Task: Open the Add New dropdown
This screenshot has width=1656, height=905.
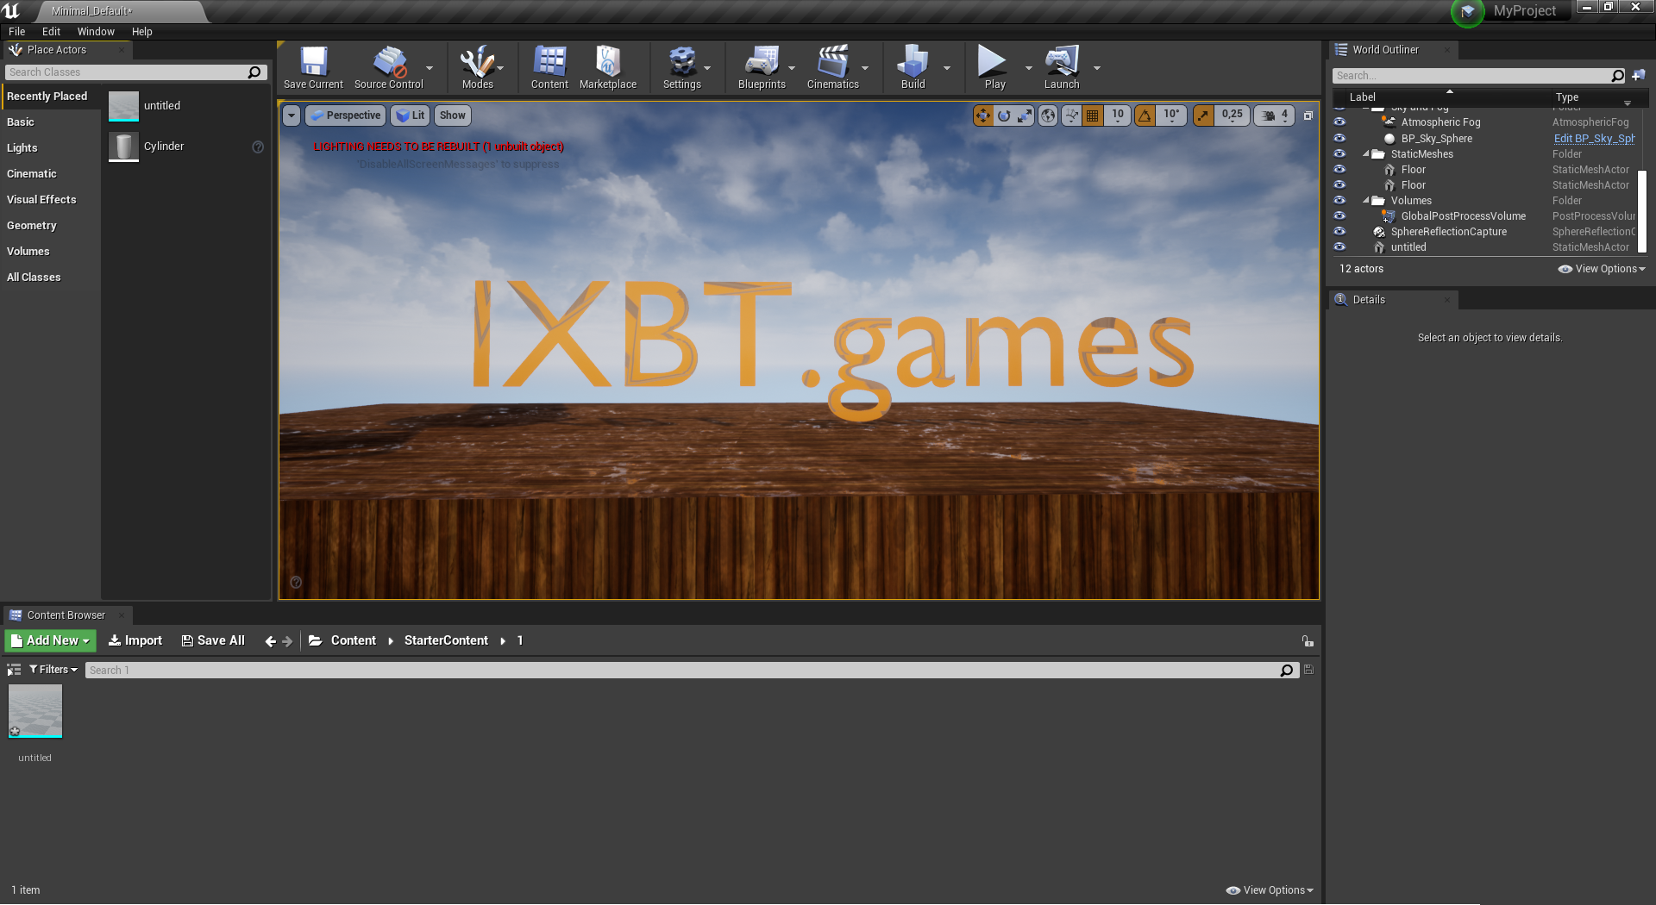Action: click(x=51, y=640)
